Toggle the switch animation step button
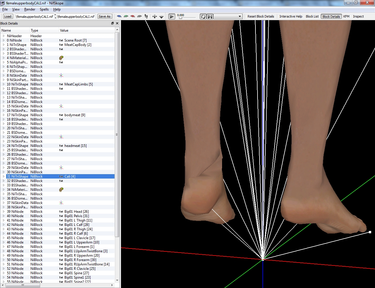The width and height of the screenshot is (375, 288). coord(210,16)
